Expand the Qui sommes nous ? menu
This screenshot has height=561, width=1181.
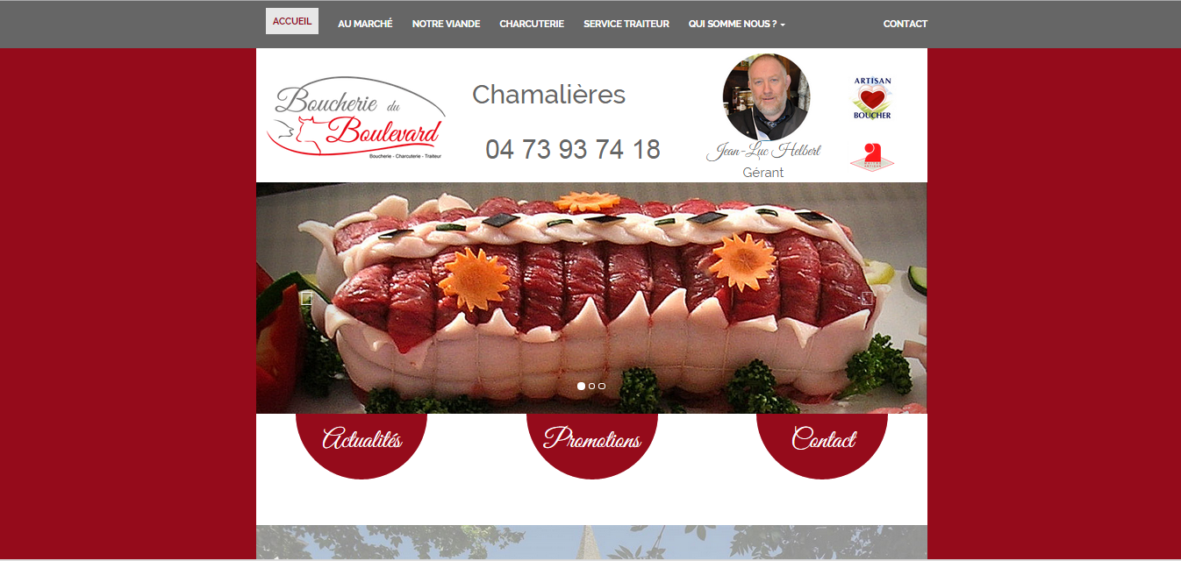point(737,24)
